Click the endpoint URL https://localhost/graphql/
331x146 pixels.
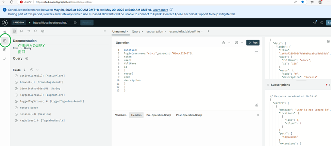pos(50,22)
